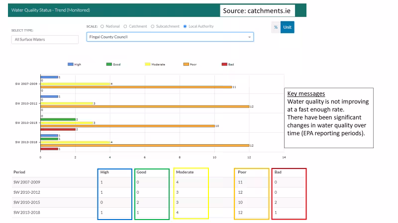The image size is (398, 223).
Task: Click the SW 2010-2012 Poor orange bar
Action: pos(144,106)
